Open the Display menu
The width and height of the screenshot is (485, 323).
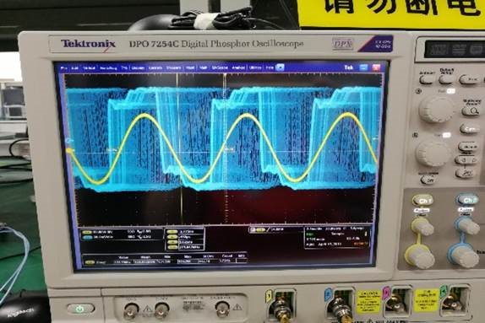[138, 67]
